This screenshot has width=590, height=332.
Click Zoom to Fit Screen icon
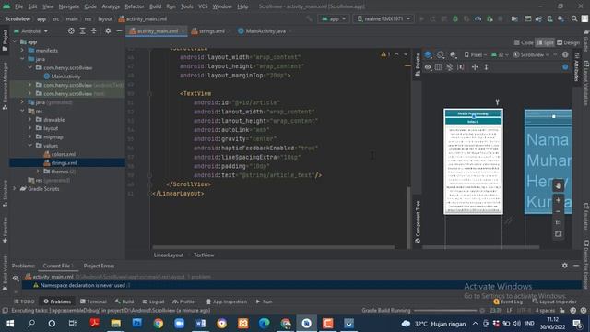pyautogui.click(x=559, y=233)
